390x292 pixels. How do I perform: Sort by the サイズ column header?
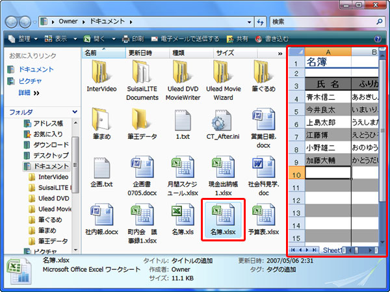click(235, 53)
